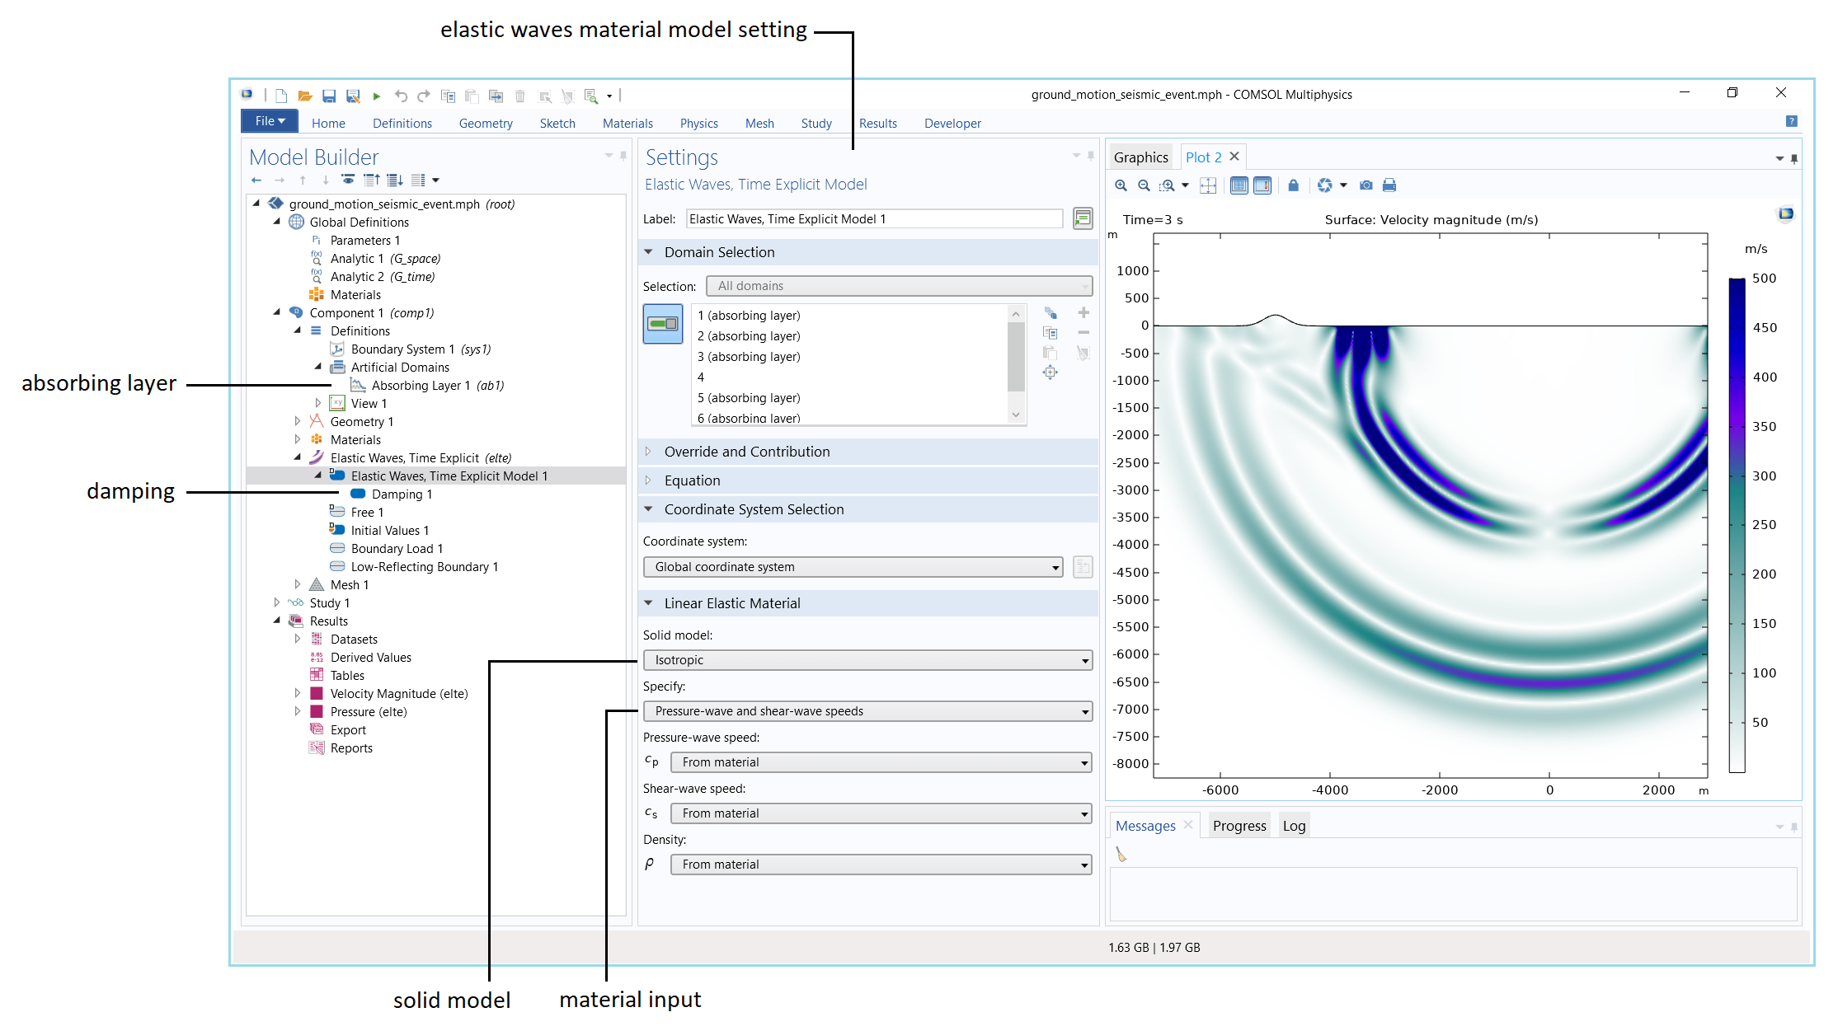Open the Specify dropdown for wave speeds

866,710
